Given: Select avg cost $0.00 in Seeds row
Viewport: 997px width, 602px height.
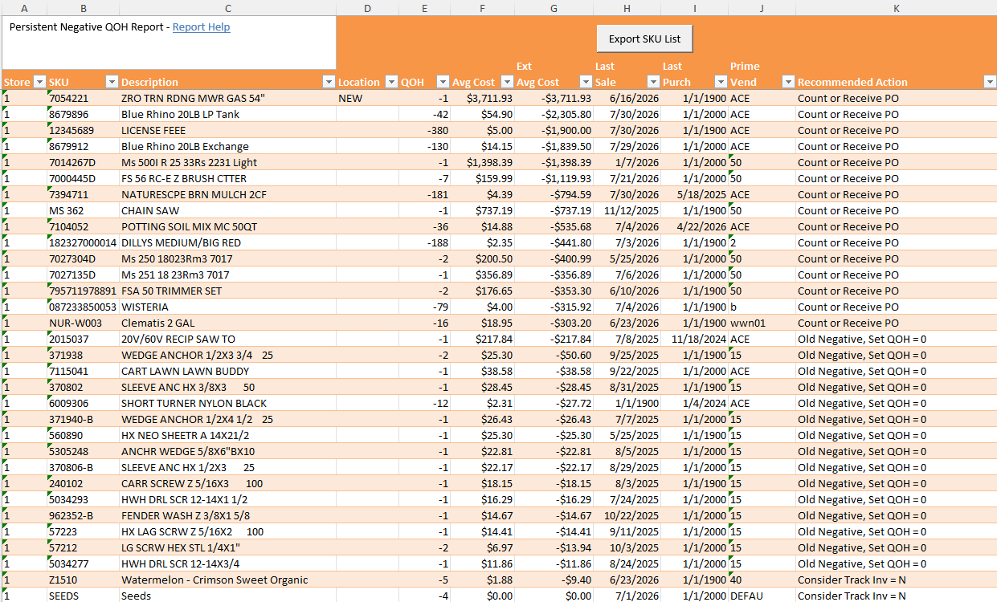Looking at the screenshot, I should [x=482, y=596].
